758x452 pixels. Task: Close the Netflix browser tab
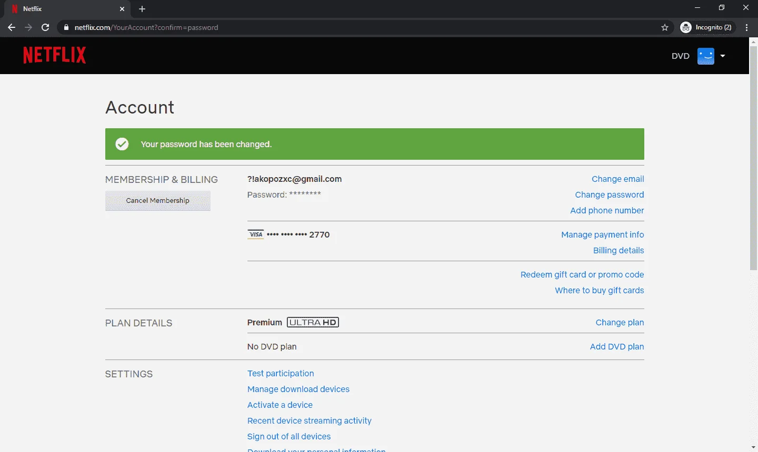[x=122, y=9]
